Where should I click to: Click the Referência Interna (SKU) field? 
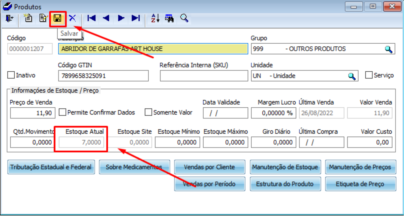pyautogui.click(x=204, y=76)
